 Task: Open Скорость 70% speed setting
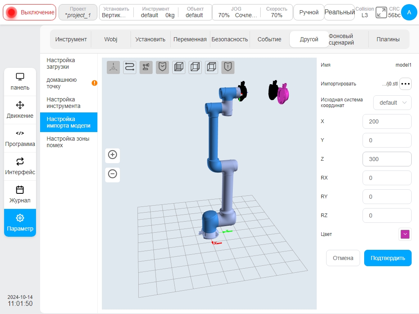click(277, 12)
